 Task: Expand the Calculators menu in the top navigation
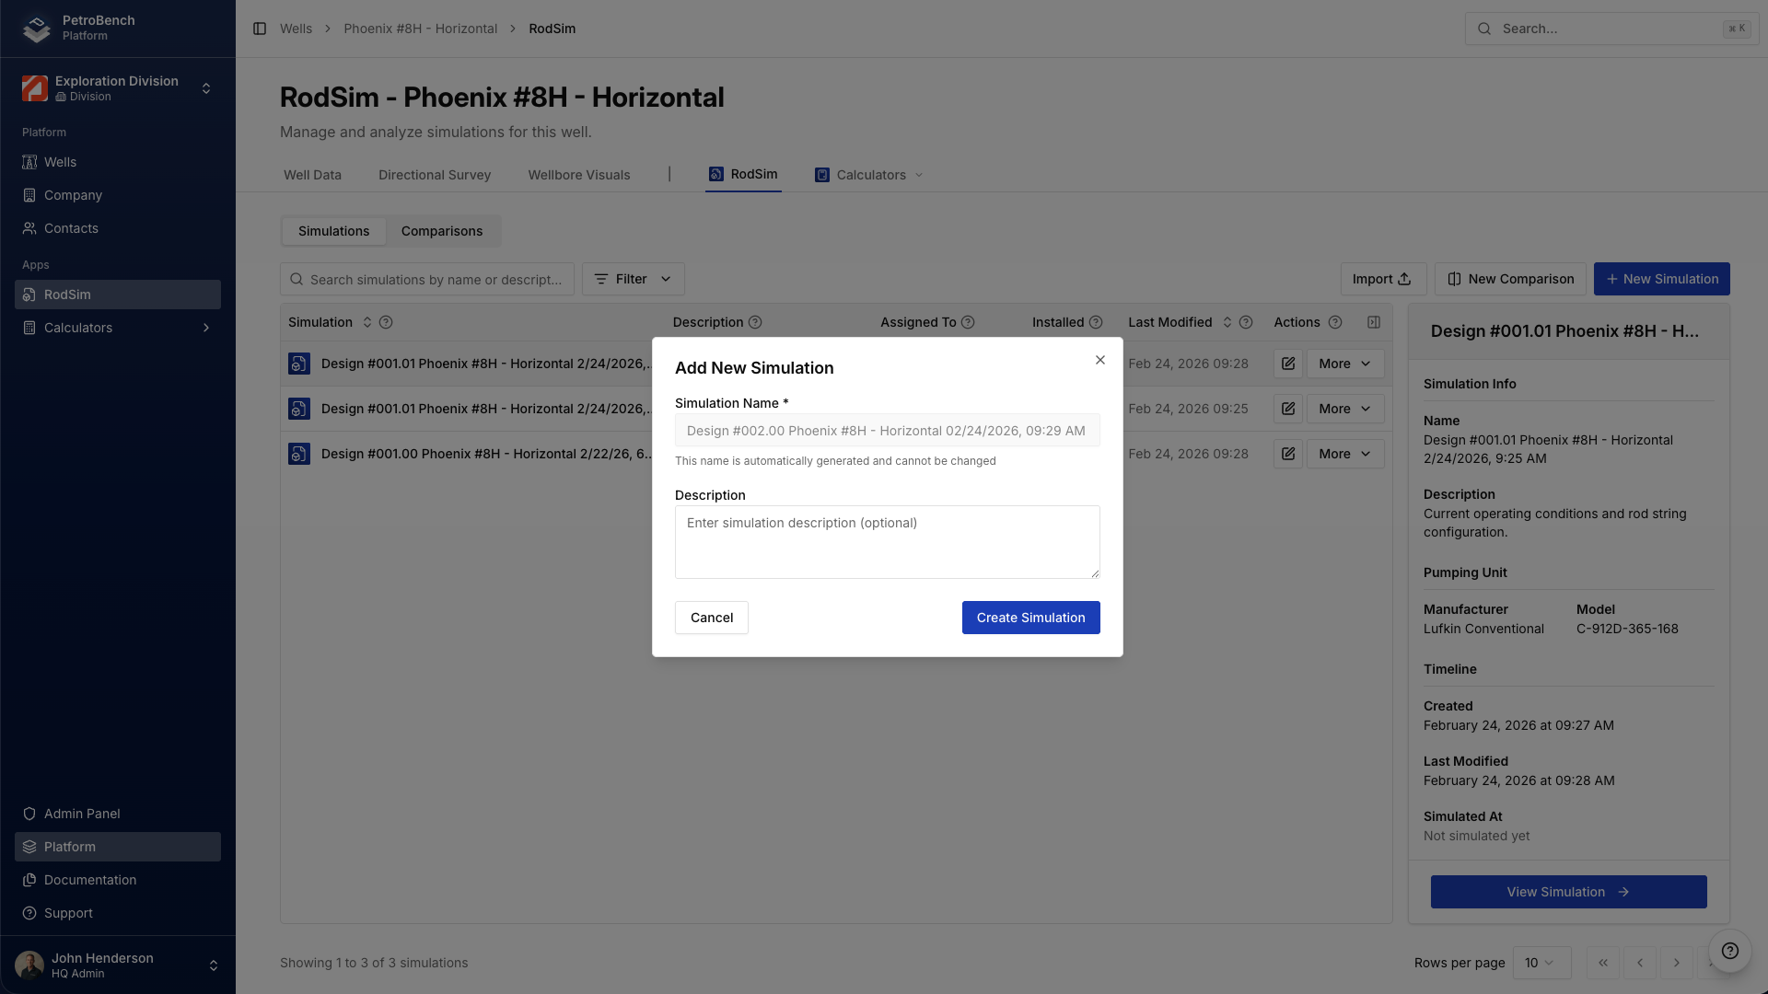pos(869,175)
